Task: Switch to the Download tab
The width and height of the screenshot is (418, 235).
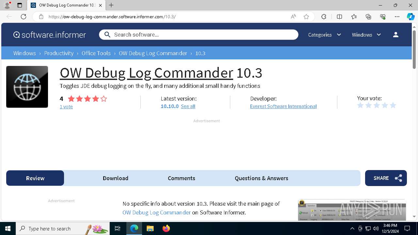Action: tap(116, 178)
